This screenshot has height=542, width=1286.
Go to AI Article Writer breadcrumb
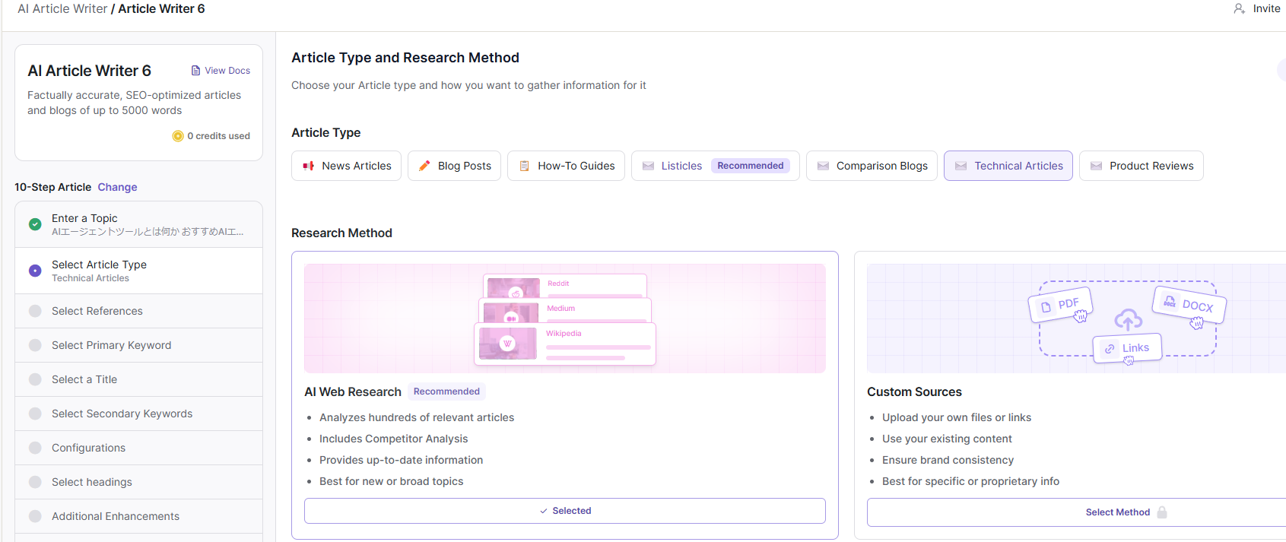point(62,8)
